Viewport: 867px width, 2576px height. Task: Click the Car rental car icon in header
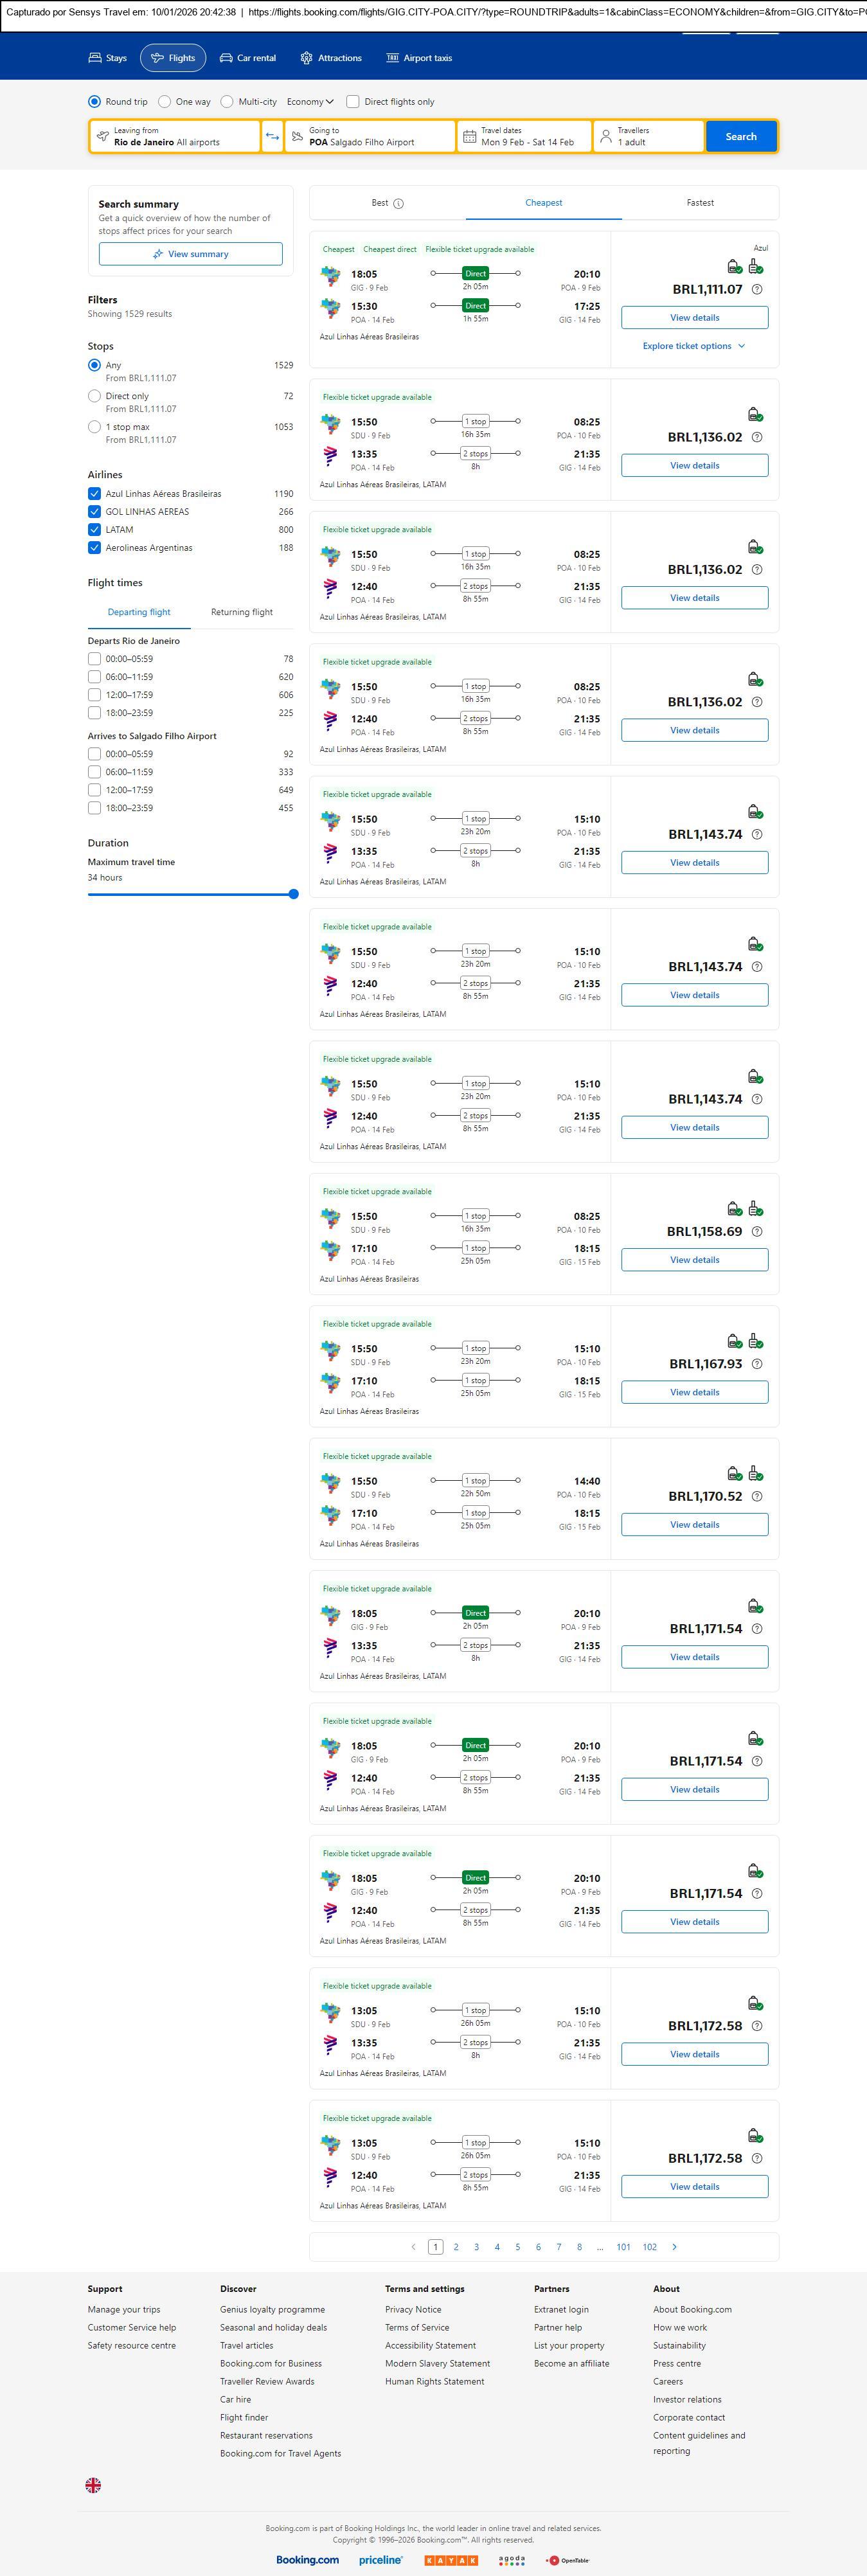pyautogui.click(x=226, y=58)
